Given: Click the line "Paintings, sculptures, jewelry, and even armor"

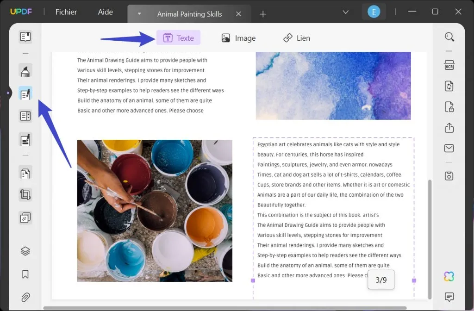Looking at the screenshot, I should coord(325,164).
